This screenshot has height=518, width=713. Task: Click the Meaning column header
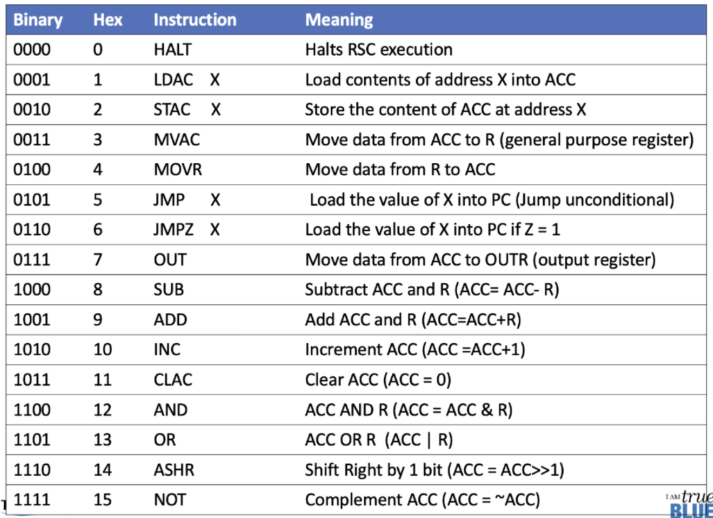pyautogui.click(x=339, y=20)
